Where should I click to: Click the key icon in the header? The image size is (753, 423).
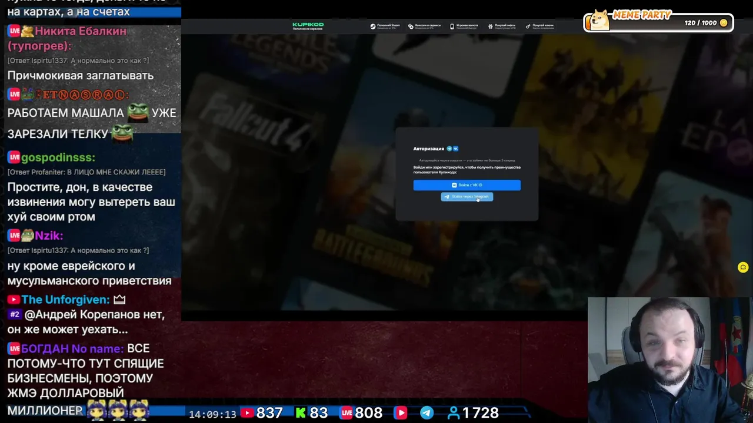[x=528, y=26]
